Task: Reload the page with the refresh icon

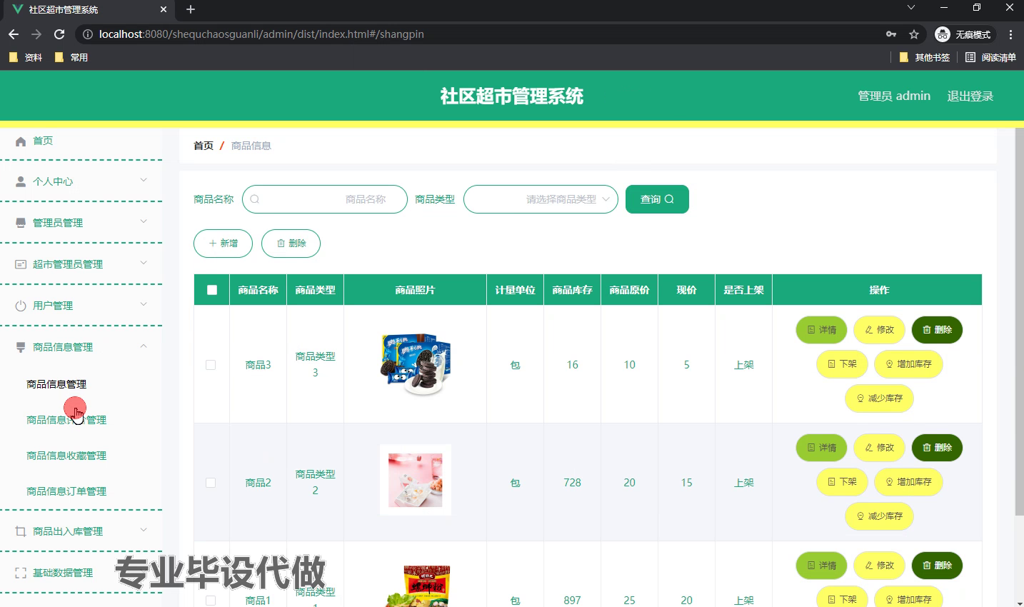Action: (x=59, y=34)
